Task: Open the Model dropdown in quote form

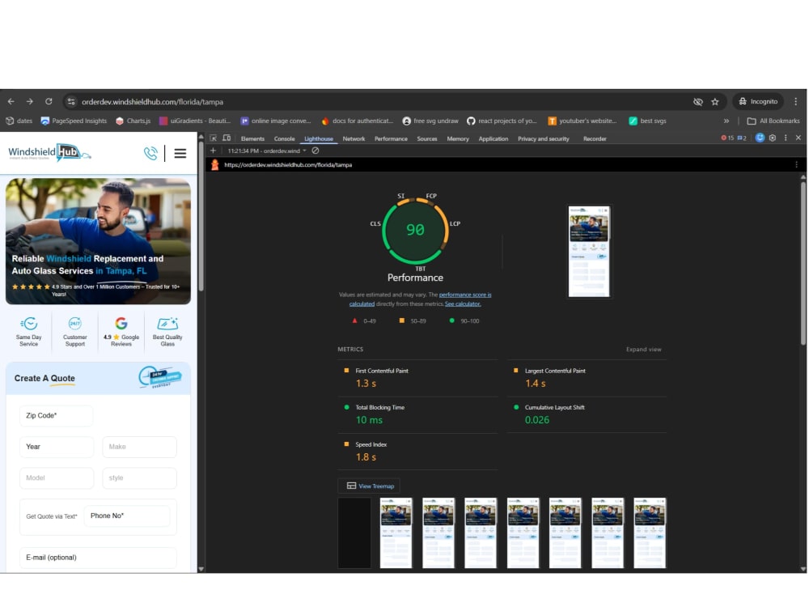Action: click(57, 478)
